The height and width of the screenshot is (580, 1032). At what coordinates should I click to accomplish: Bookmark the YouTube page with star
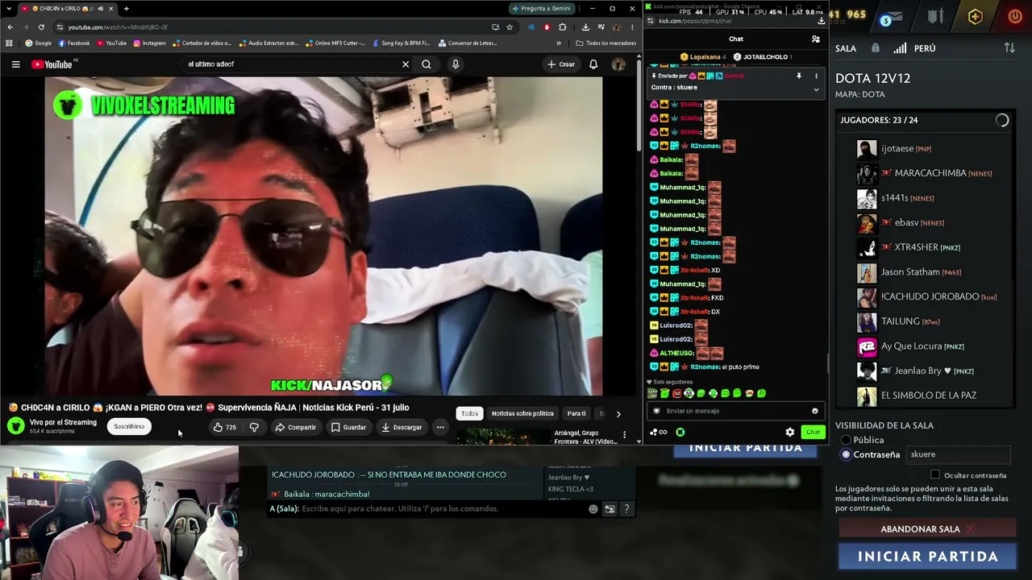coord(510,27)
